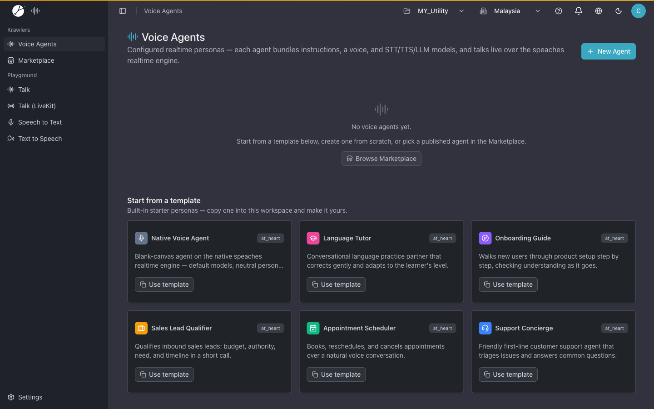Click the Appointment Scheduler calendar icon
This screenshot has width=654, height=409.
[x=313, y=328]
